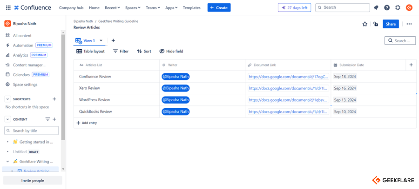
Task: Open Xero Review document link
Action: (x=288, y=88)
